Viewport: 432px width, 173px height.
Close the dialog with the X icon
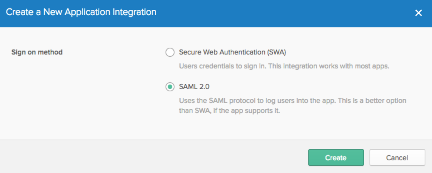click(x=418, y=13)
